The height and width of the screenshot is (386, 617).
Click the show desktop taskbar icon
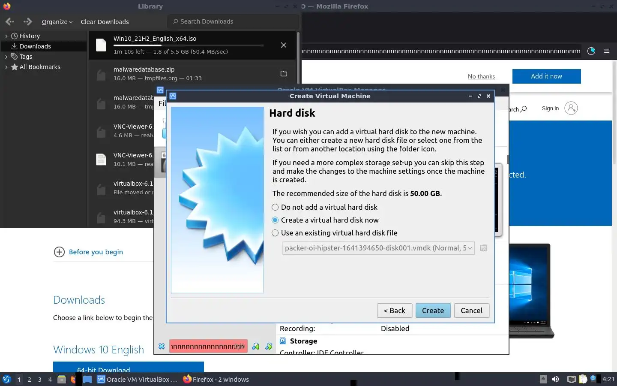[x=87, y=379]
